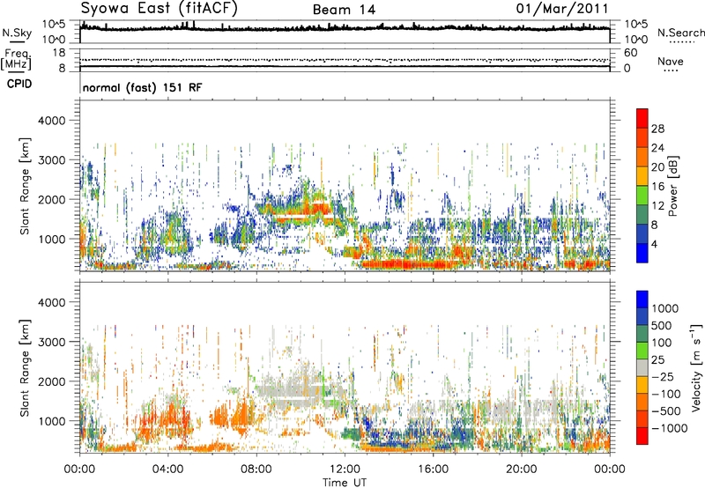The image size is (705, 488).
Task: Select the red bottom segment of velocity colorbar
Action: coord(642,436)
